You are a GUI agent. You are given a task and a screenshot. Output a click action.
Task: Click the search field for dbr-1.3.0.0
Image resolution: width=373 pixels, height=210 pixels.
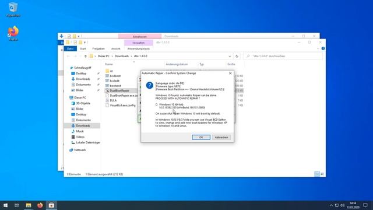click(x=283, y=56)
